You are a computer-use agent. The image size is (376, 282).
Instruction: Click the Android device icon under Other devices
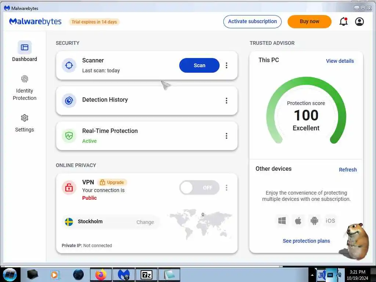coord(314,221)
